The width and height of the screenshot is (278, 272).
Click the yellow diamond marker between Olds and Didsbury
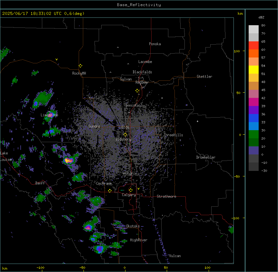point(125,135)
